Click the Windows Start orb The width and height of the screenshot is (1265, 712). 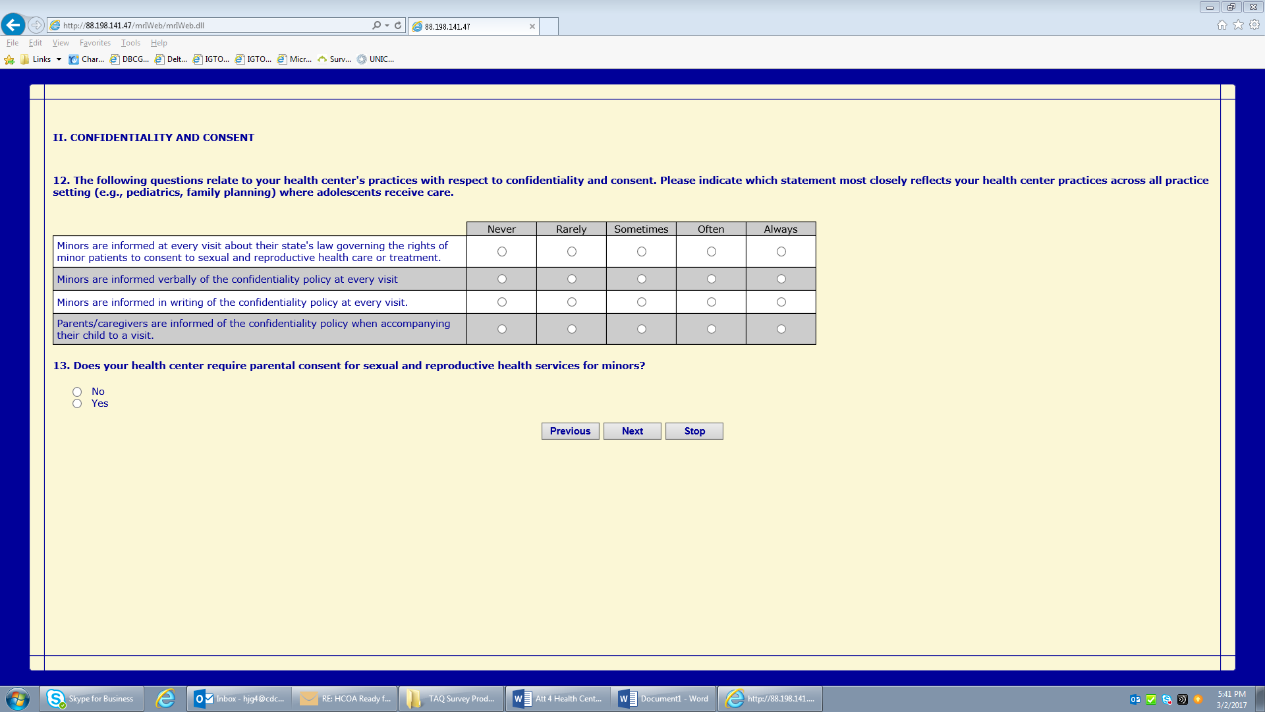[18, 699]
